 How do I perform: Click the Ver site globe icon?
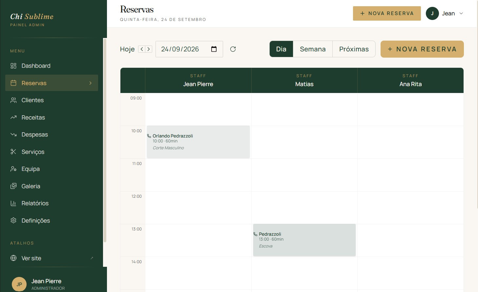point(13,258)
